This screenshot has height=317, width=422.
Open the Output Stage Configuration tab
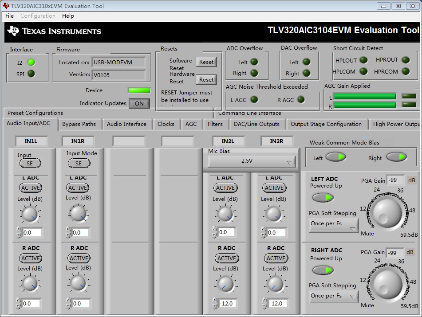326,124
